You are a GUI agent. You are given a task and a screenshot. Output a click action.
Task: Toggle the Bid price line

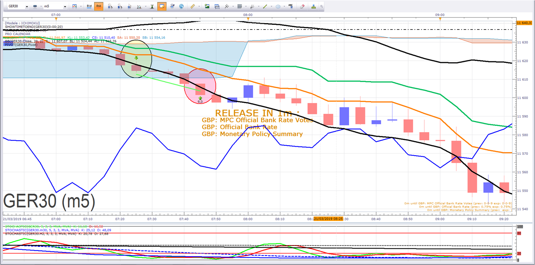pyautogui.click(x=89, y=6)
